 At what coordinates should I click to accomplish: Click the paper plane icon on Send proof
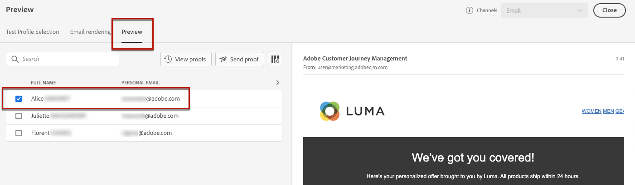coord(223,59)
